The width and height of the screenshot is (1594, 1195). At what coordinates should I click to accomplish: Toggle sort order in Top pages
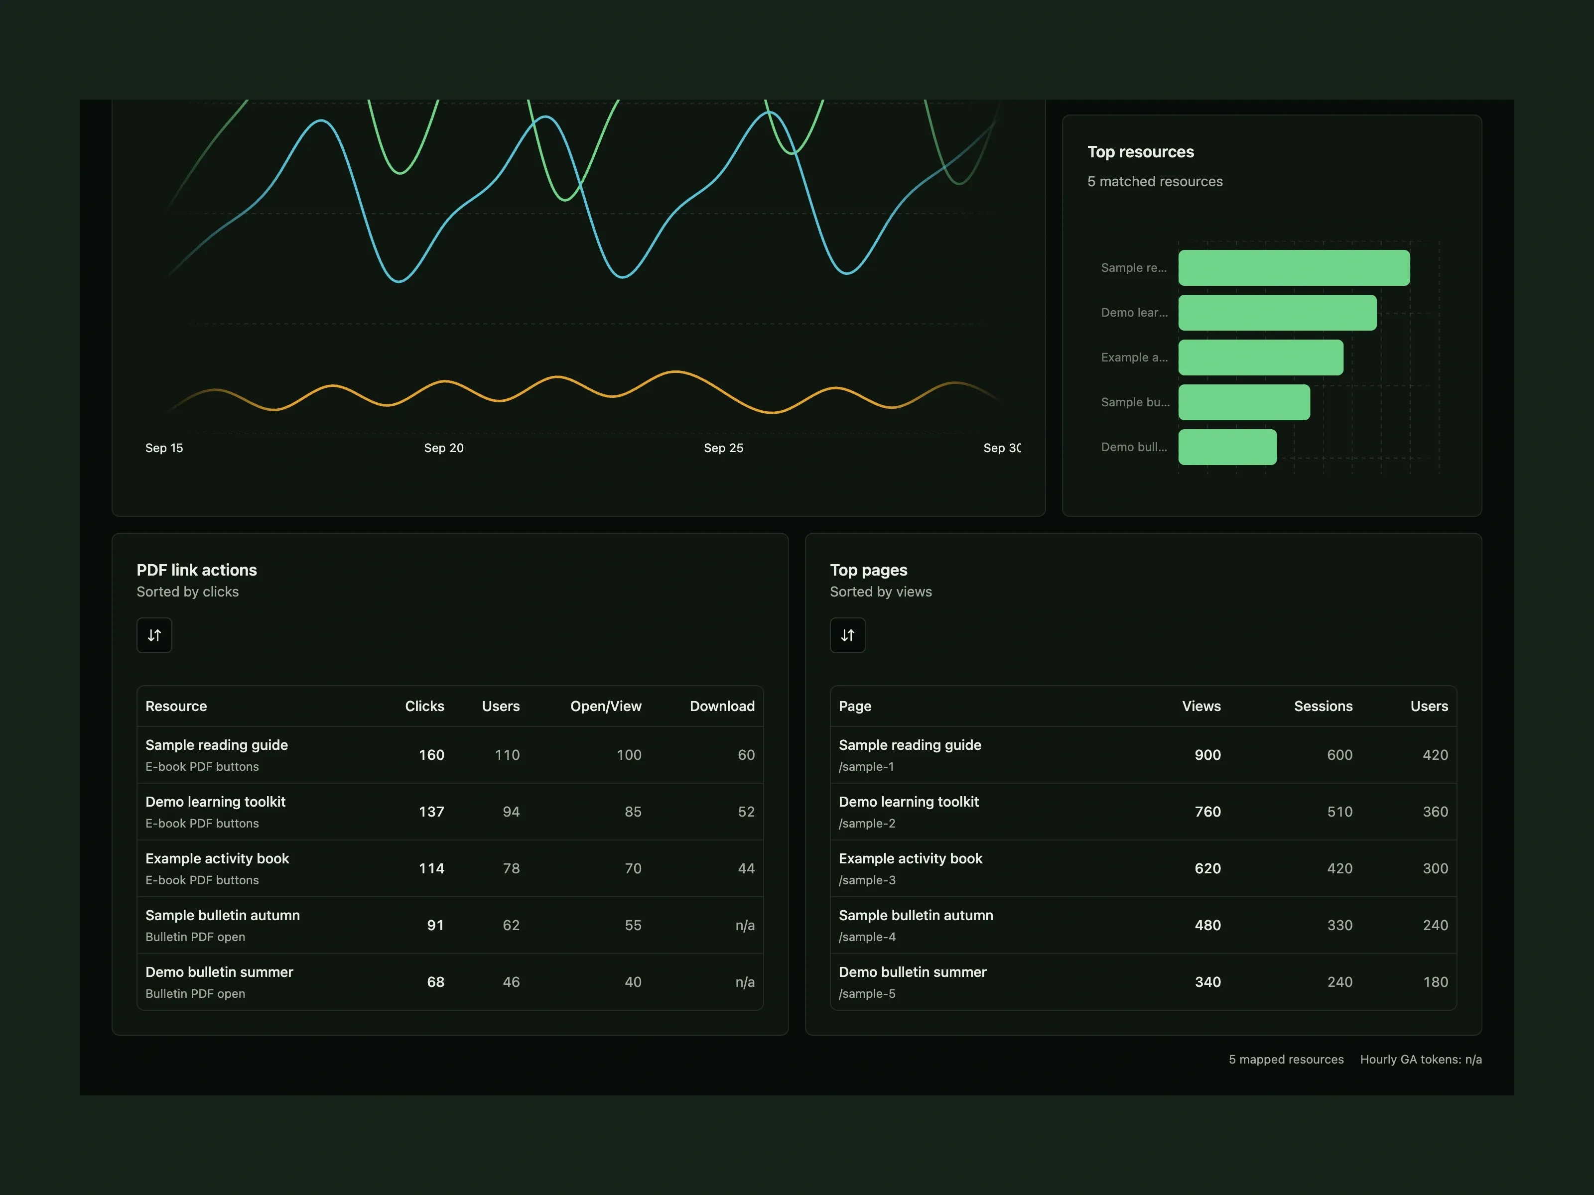[x=847, y=635]
